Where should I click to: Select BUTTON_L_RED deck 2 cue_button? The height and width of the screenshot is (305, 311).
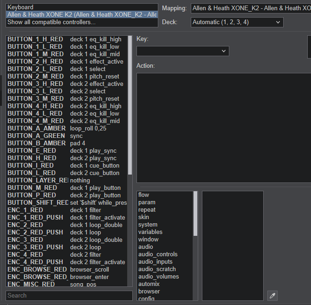click(x=67, y=173)
